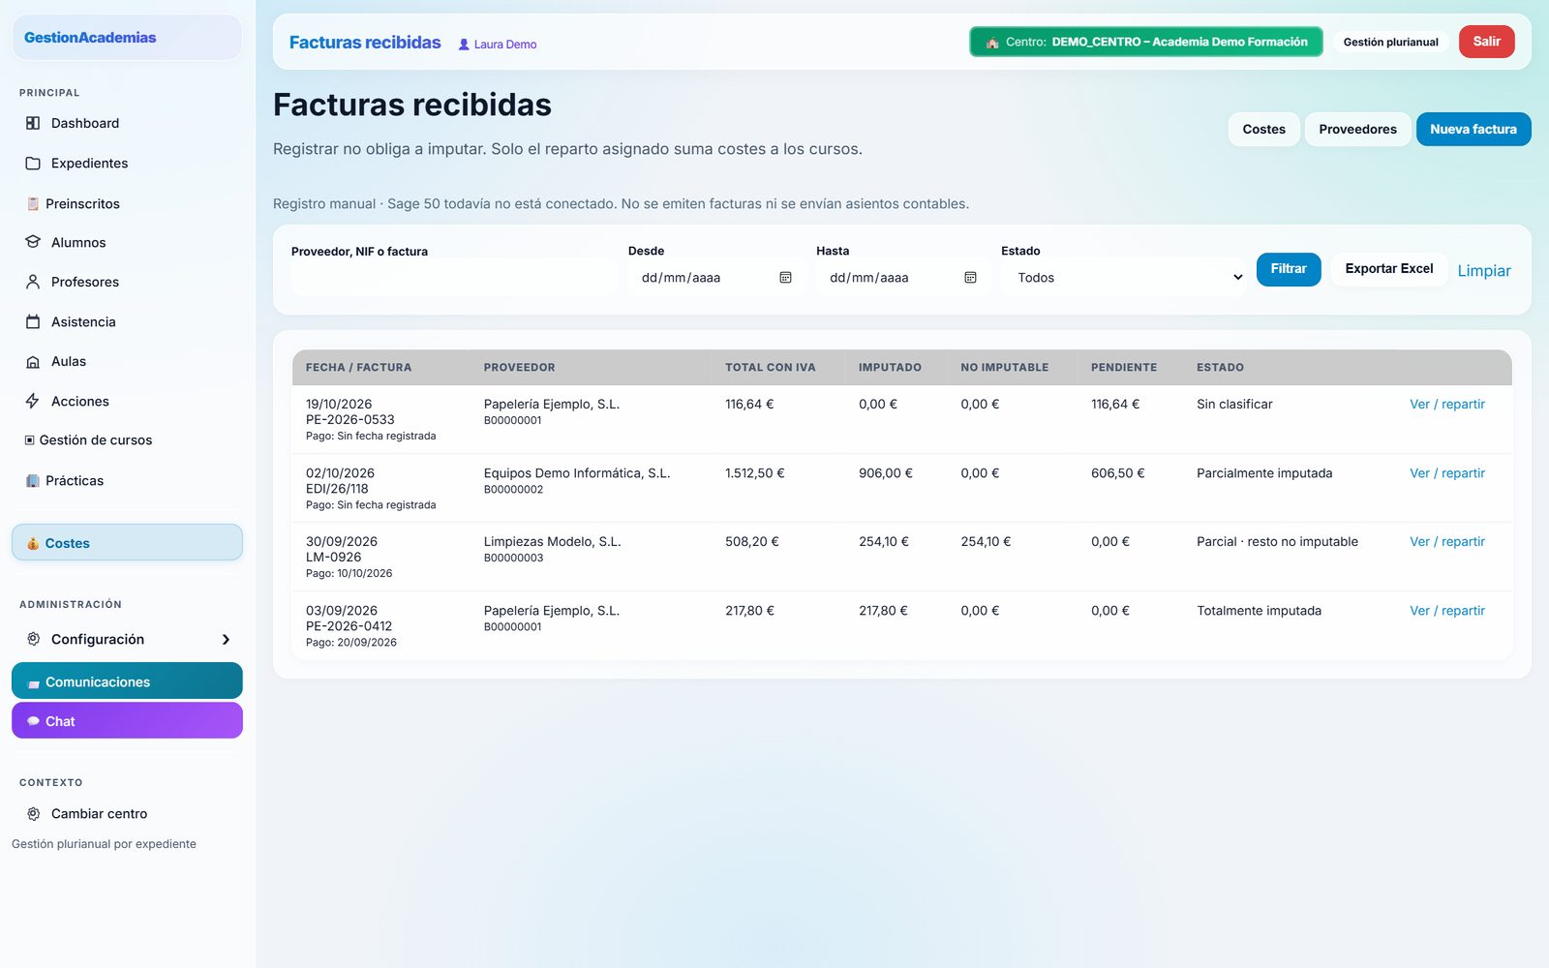Click the GestionAcademias logo

click(x=90, y=37)
